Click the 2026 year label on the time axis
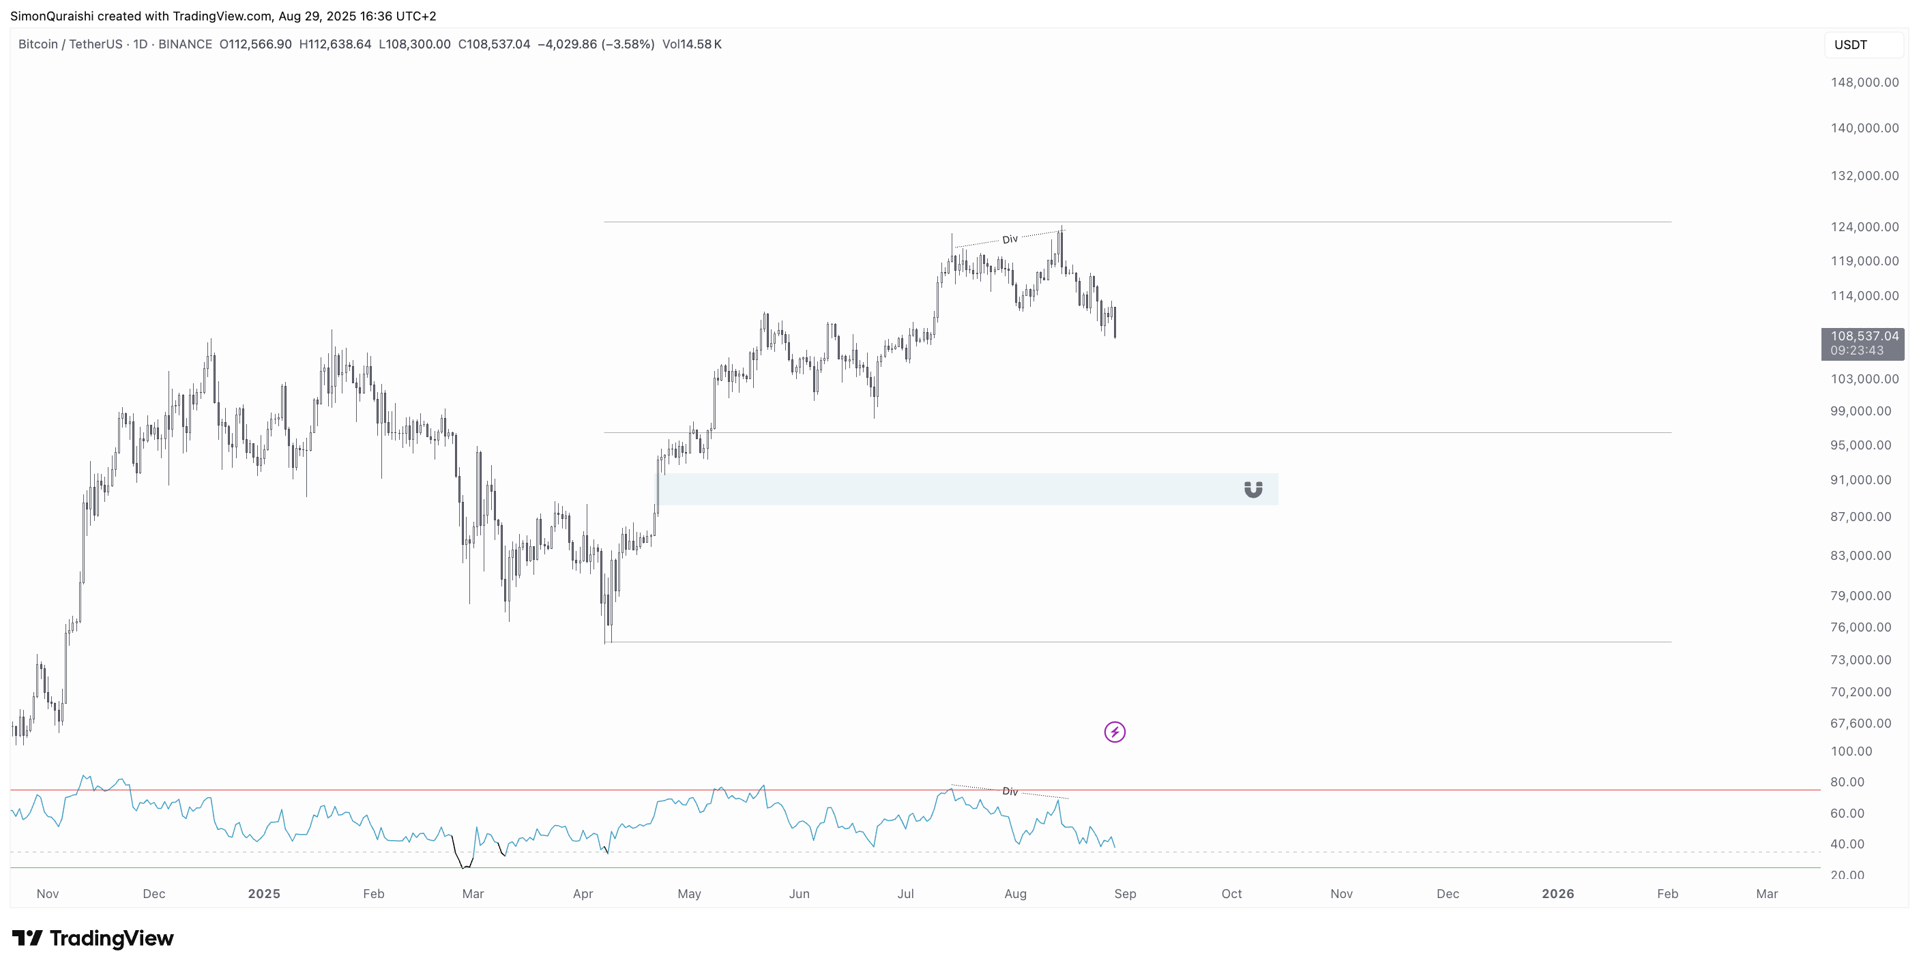The height and width of the screenshot is (969, 1919). click(x=1557, y=894)
